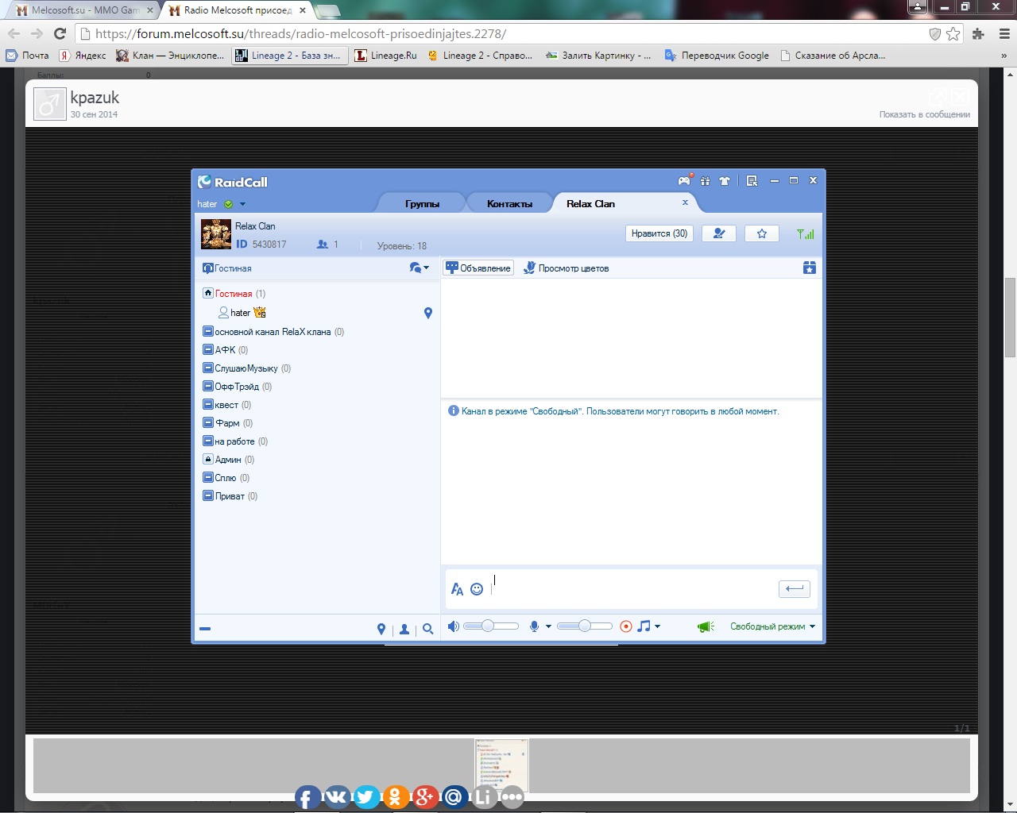
Task: Toggle the red record button
Action: tap(626, 626)
